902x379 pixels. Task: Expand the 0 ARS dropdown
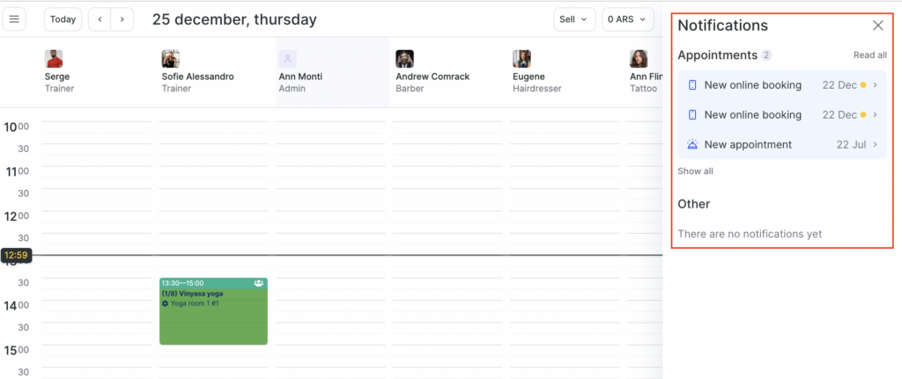pos(627,19)
